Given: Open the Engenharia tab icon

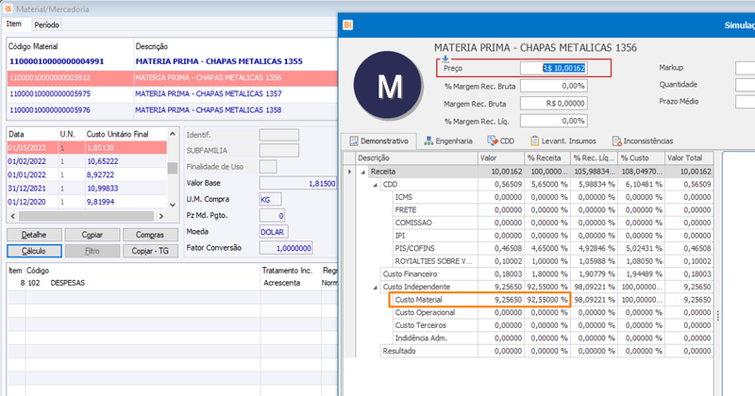Looking at the screenshot, I should point(428,141).
